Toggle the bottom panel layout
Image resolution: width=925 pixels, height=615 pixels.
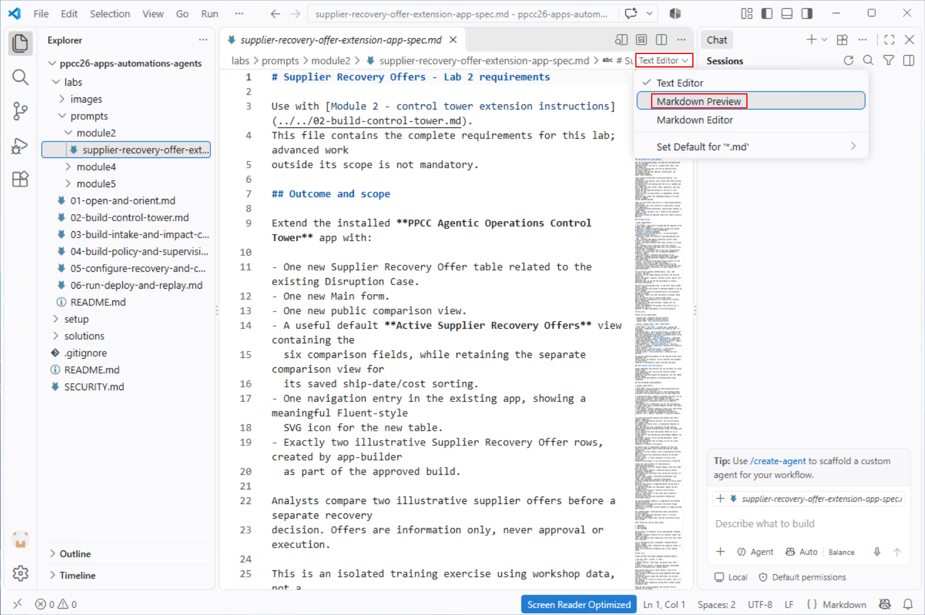tap(787, 13)
